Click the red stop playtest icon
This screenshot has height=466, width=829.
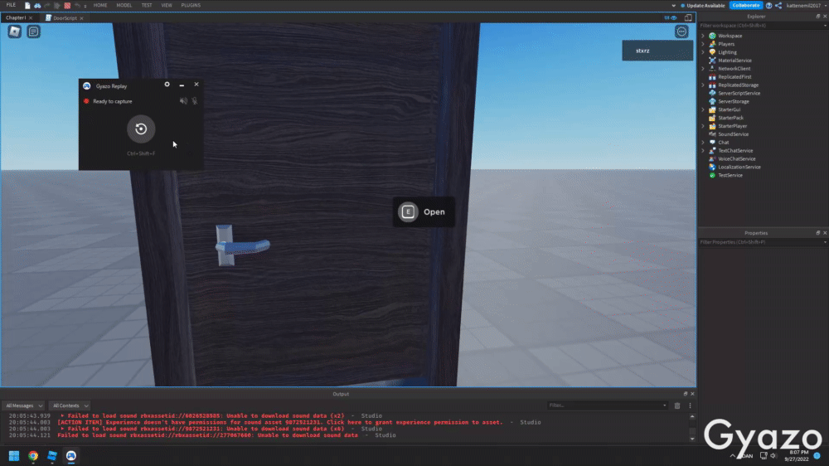(x=67, y=5)
